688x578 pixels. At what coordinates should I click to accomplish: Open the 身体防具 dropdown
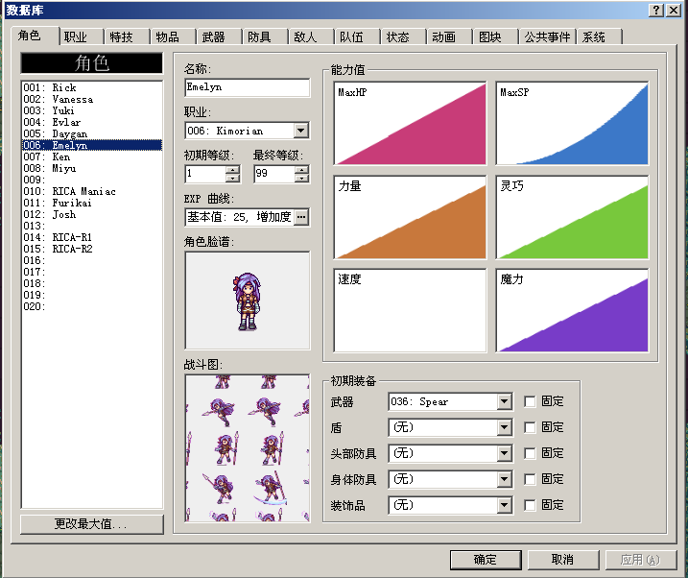coord(504,479)
